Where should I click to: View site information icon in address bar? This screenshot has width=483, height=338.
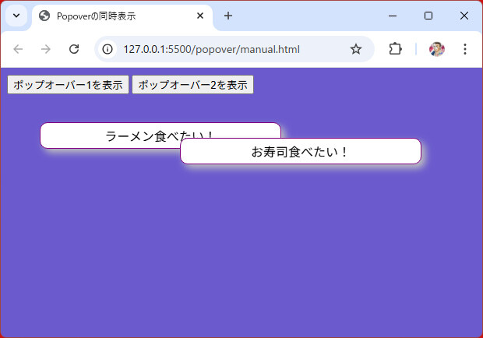coord(108,49)
